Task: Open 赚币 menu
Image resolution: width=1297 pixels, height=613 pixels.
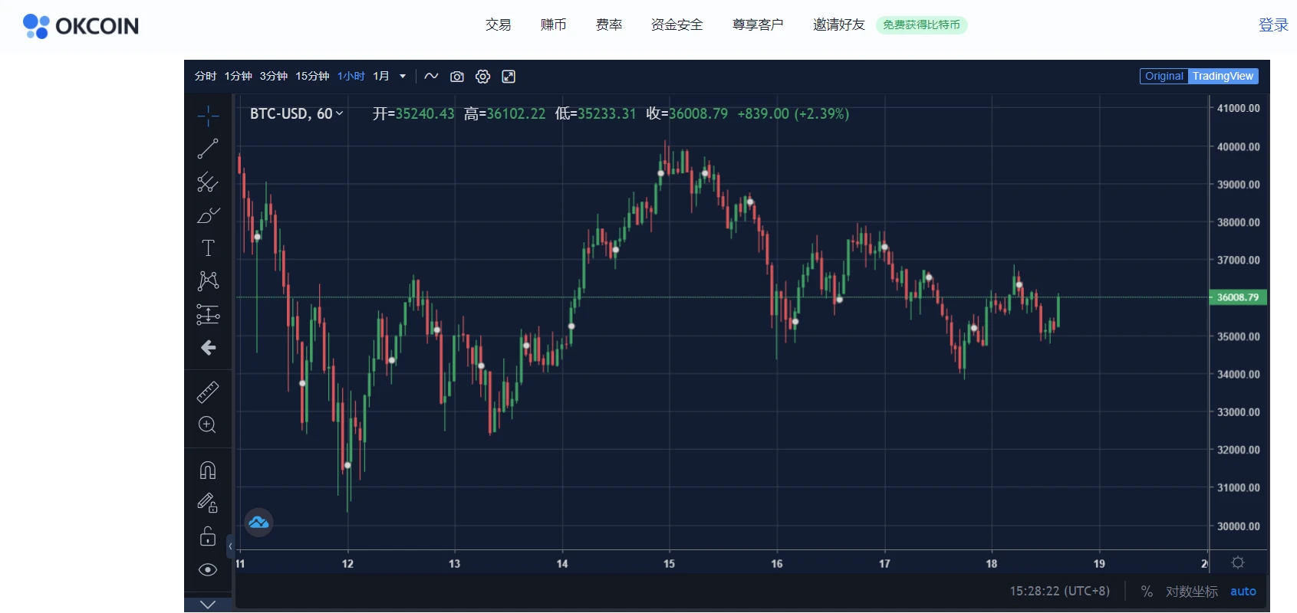Action: [553, 25]
